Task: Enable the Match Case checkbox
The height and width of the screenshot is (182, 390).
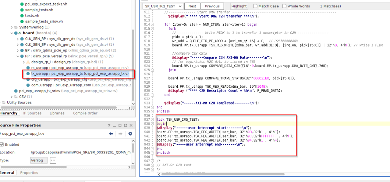Action: (x=256, y=6)
